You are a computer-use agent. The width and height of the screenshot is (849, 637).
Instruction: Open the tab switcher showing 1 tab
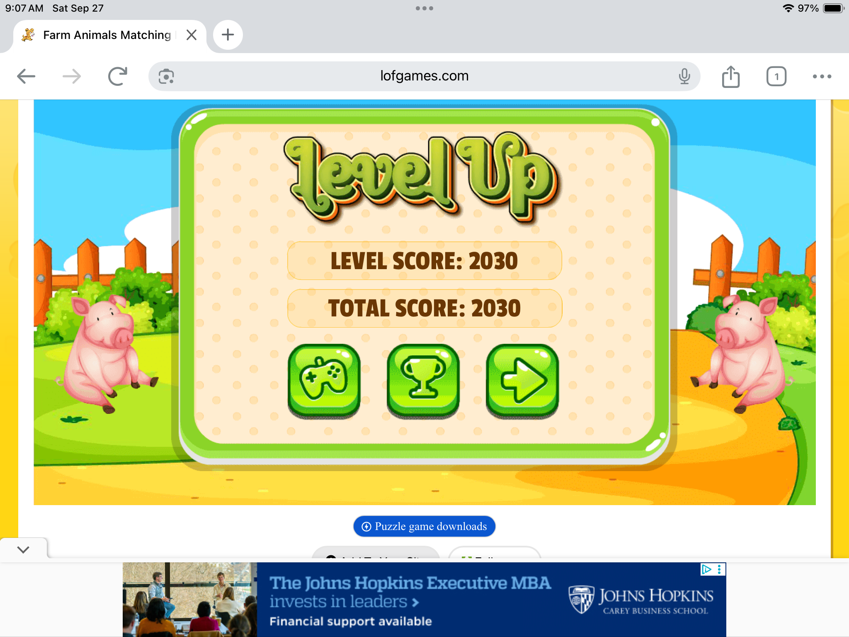776,76
